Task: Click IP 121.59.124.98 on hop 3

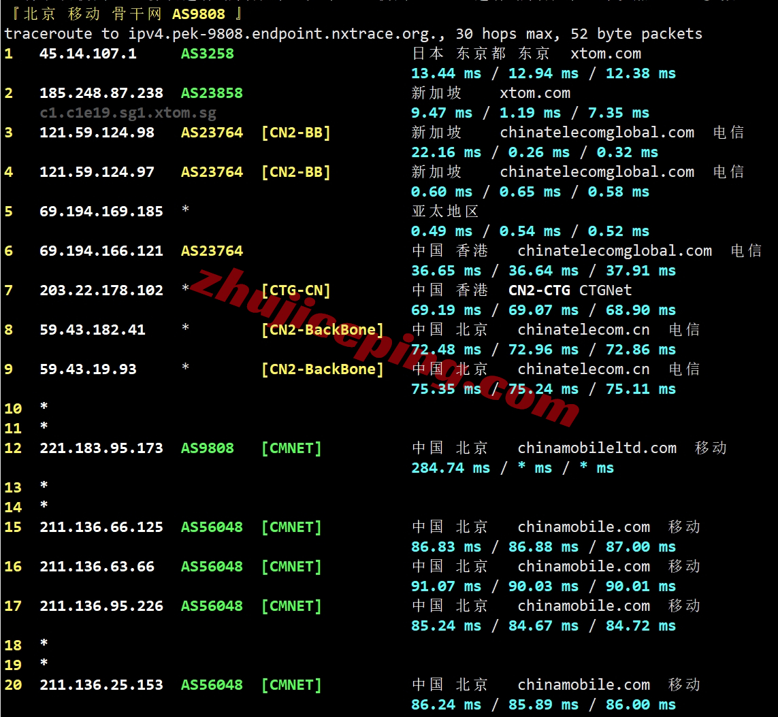Action: pyautogui.click(x=97, y=133)
